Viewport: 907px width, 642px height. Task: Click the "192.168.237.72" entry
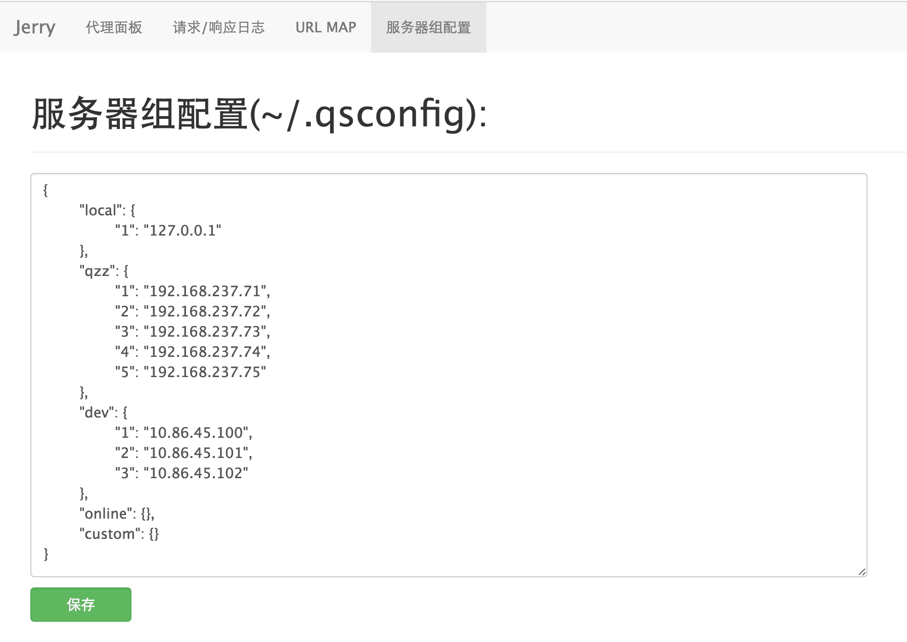206,311
